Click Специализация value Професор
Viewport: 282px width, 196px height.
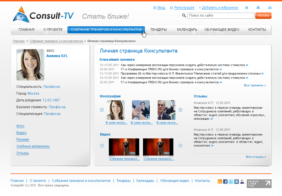click(x=52, y=114)
